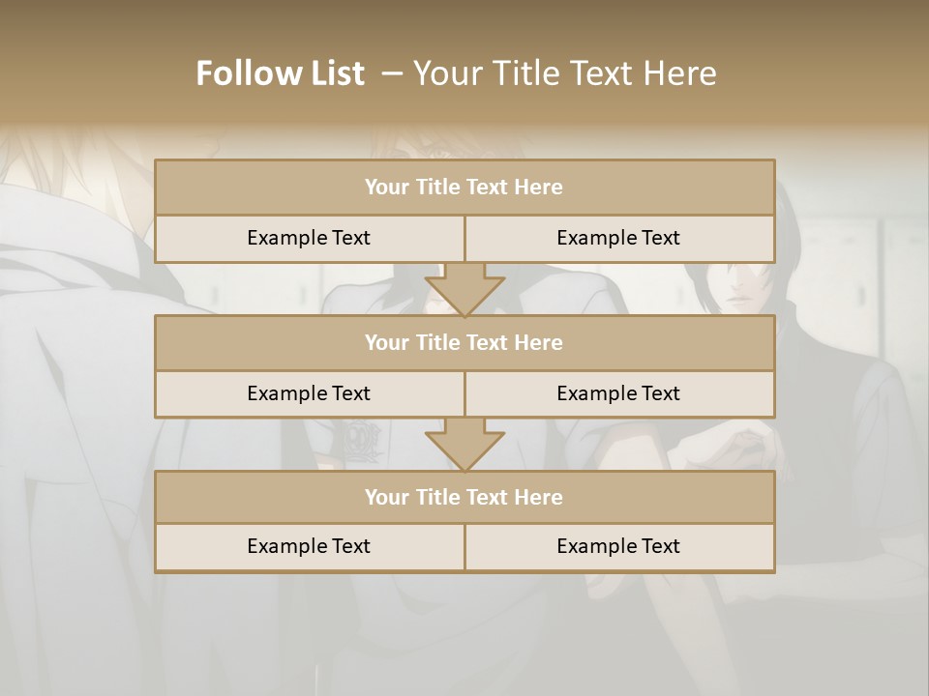Select the first downward arrow shape
Viewport: 929px width, 696px height.
tap(464, 289)
